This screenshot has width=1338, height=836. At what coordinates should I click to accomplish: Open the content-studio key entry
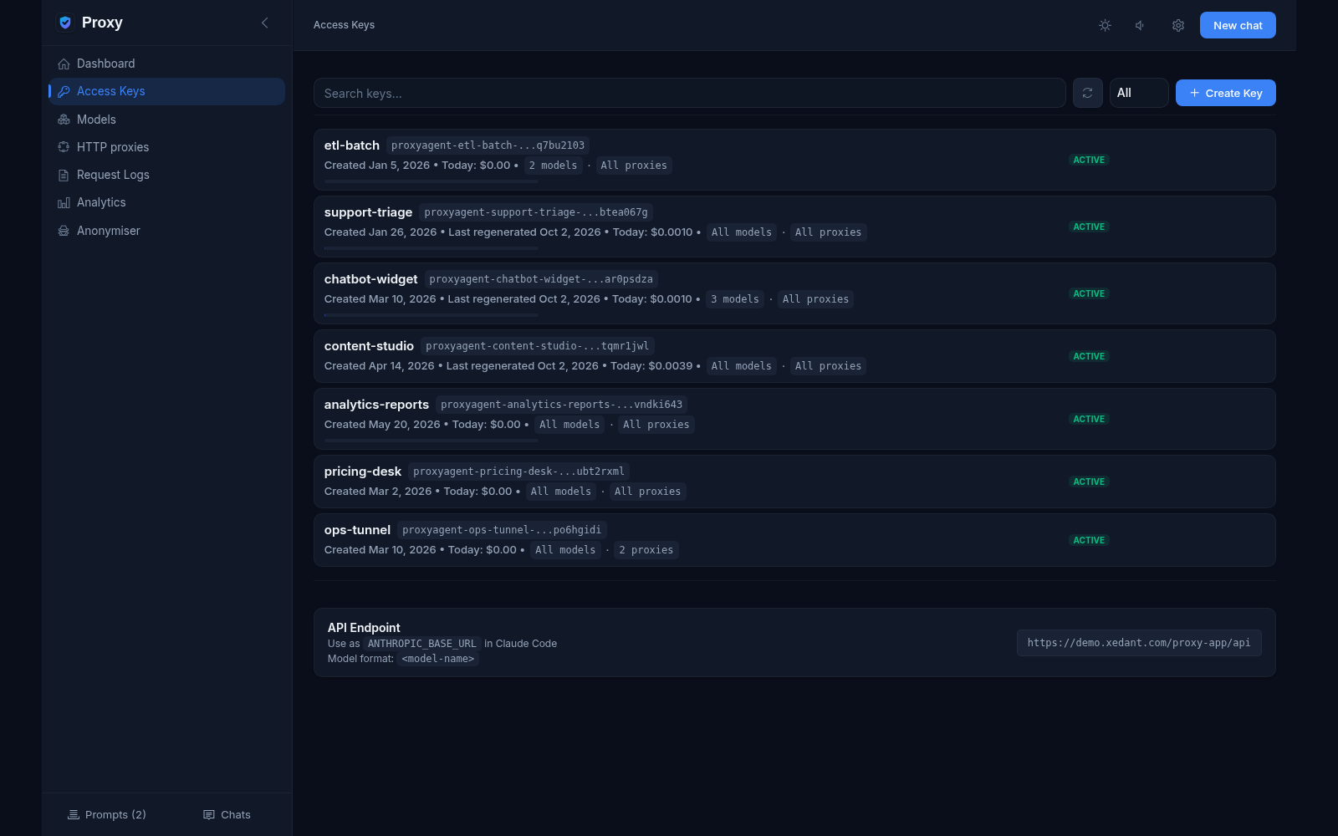(794, 356)
